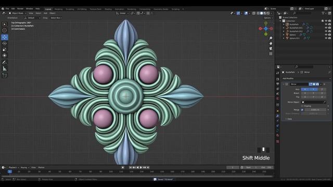Select the Move tool
333x187 pixels.
click(5, 37)
